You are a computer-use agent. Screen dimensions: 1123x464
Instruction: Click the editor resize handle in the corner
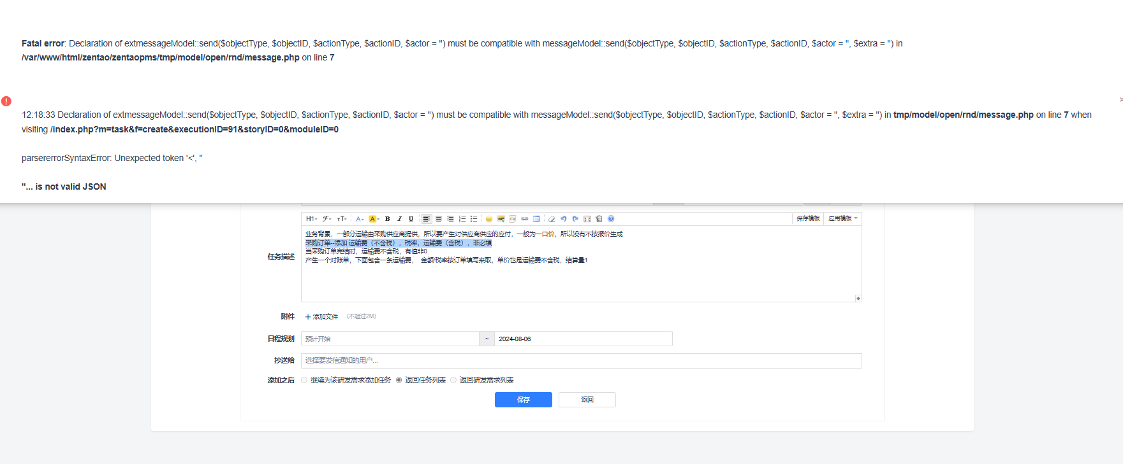tap(858, 299)
